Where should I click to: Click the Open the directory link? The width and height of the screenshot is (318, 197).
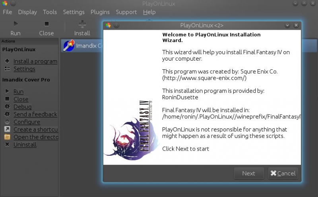(x=36, y=137)
